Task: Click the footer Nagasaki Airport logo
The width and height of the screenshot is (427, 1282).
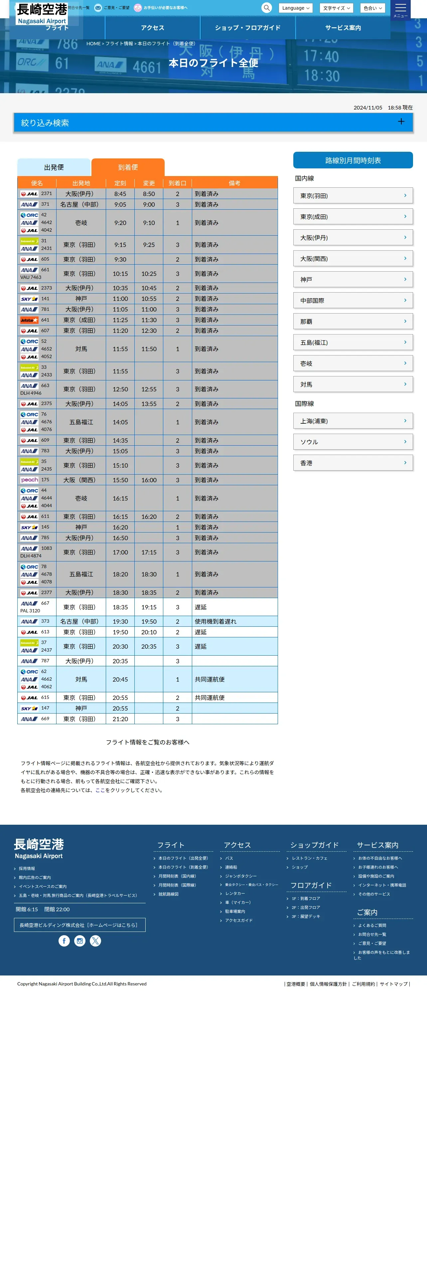Action: pyautogui.click(x=39, y=849)
